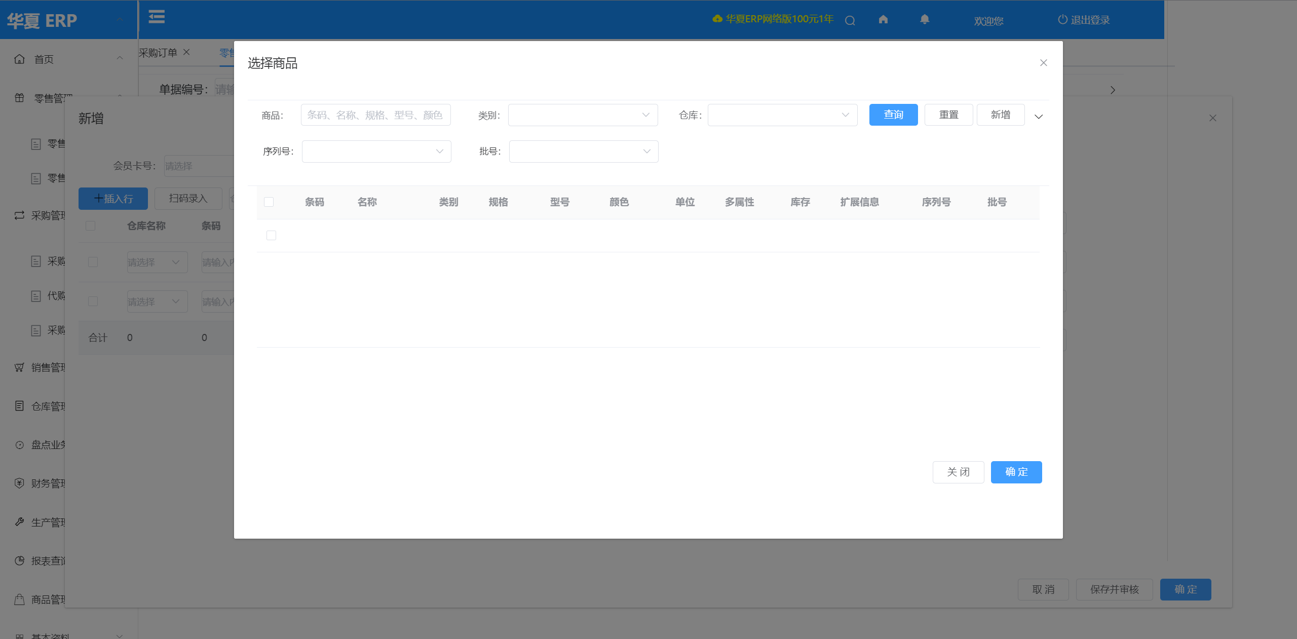Image resolution: width=1297 pixels, height=639 pixels.
Task: Click the 商品管理 bag icon in sidebar
Action: [19, 599]
